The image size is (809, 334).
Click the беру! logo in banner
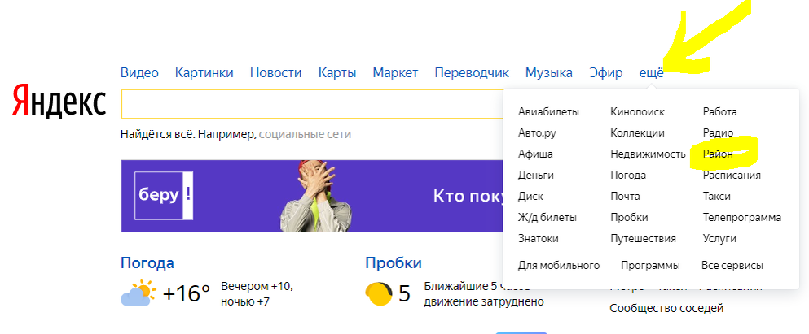point(164,196)
